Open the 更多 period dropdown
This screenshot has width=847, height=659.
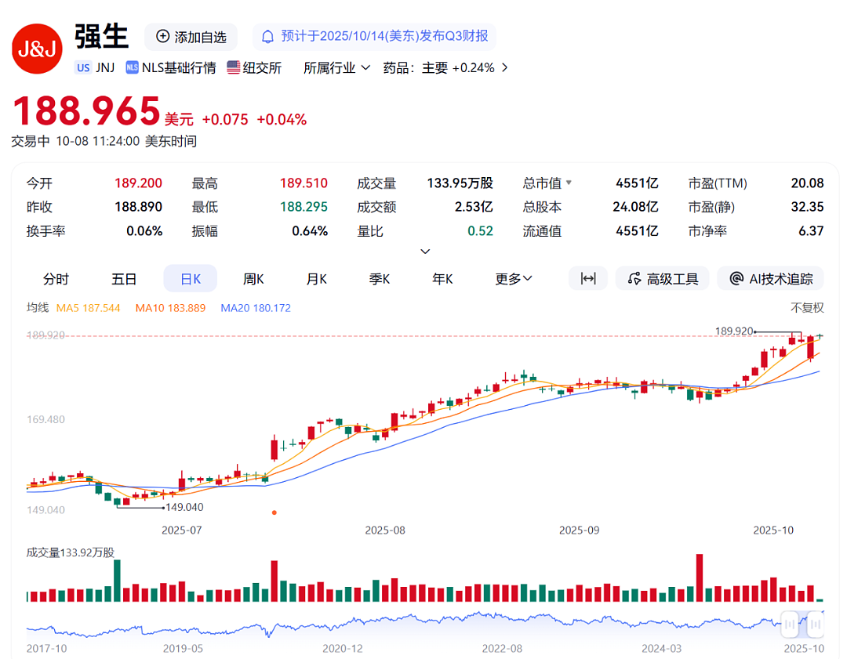tap(513, 278)
